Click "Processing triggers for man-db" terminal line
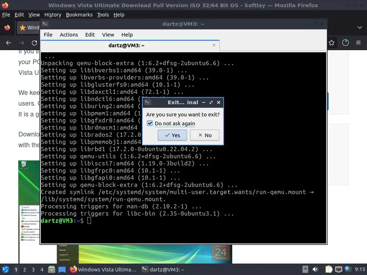 121,207
